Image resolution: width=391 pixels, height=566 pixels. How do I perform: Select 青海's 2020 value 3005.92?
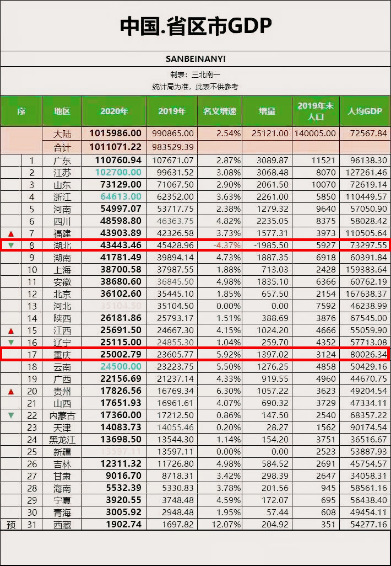coord(123,512)
